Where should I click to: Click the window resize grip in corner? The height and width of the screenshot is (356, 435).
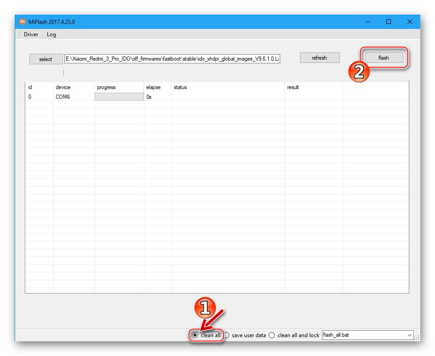pyautogui.click(x=417, y=338)
